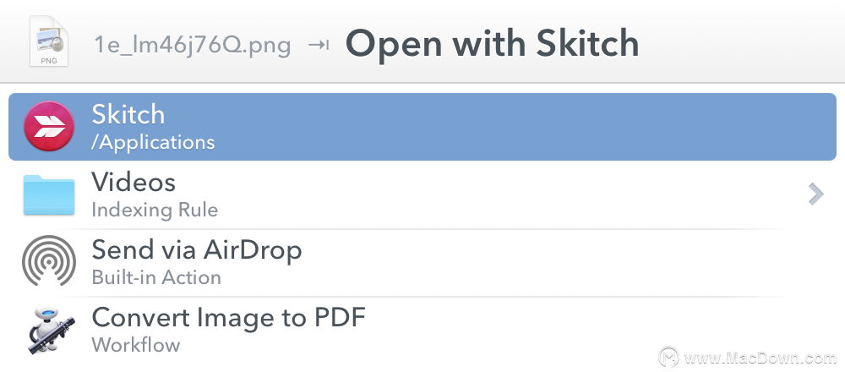Image resolution: width=845 pixels, height=372 pixels.
Task: Click the blue Videos folder icon
Action: point(49,194)
